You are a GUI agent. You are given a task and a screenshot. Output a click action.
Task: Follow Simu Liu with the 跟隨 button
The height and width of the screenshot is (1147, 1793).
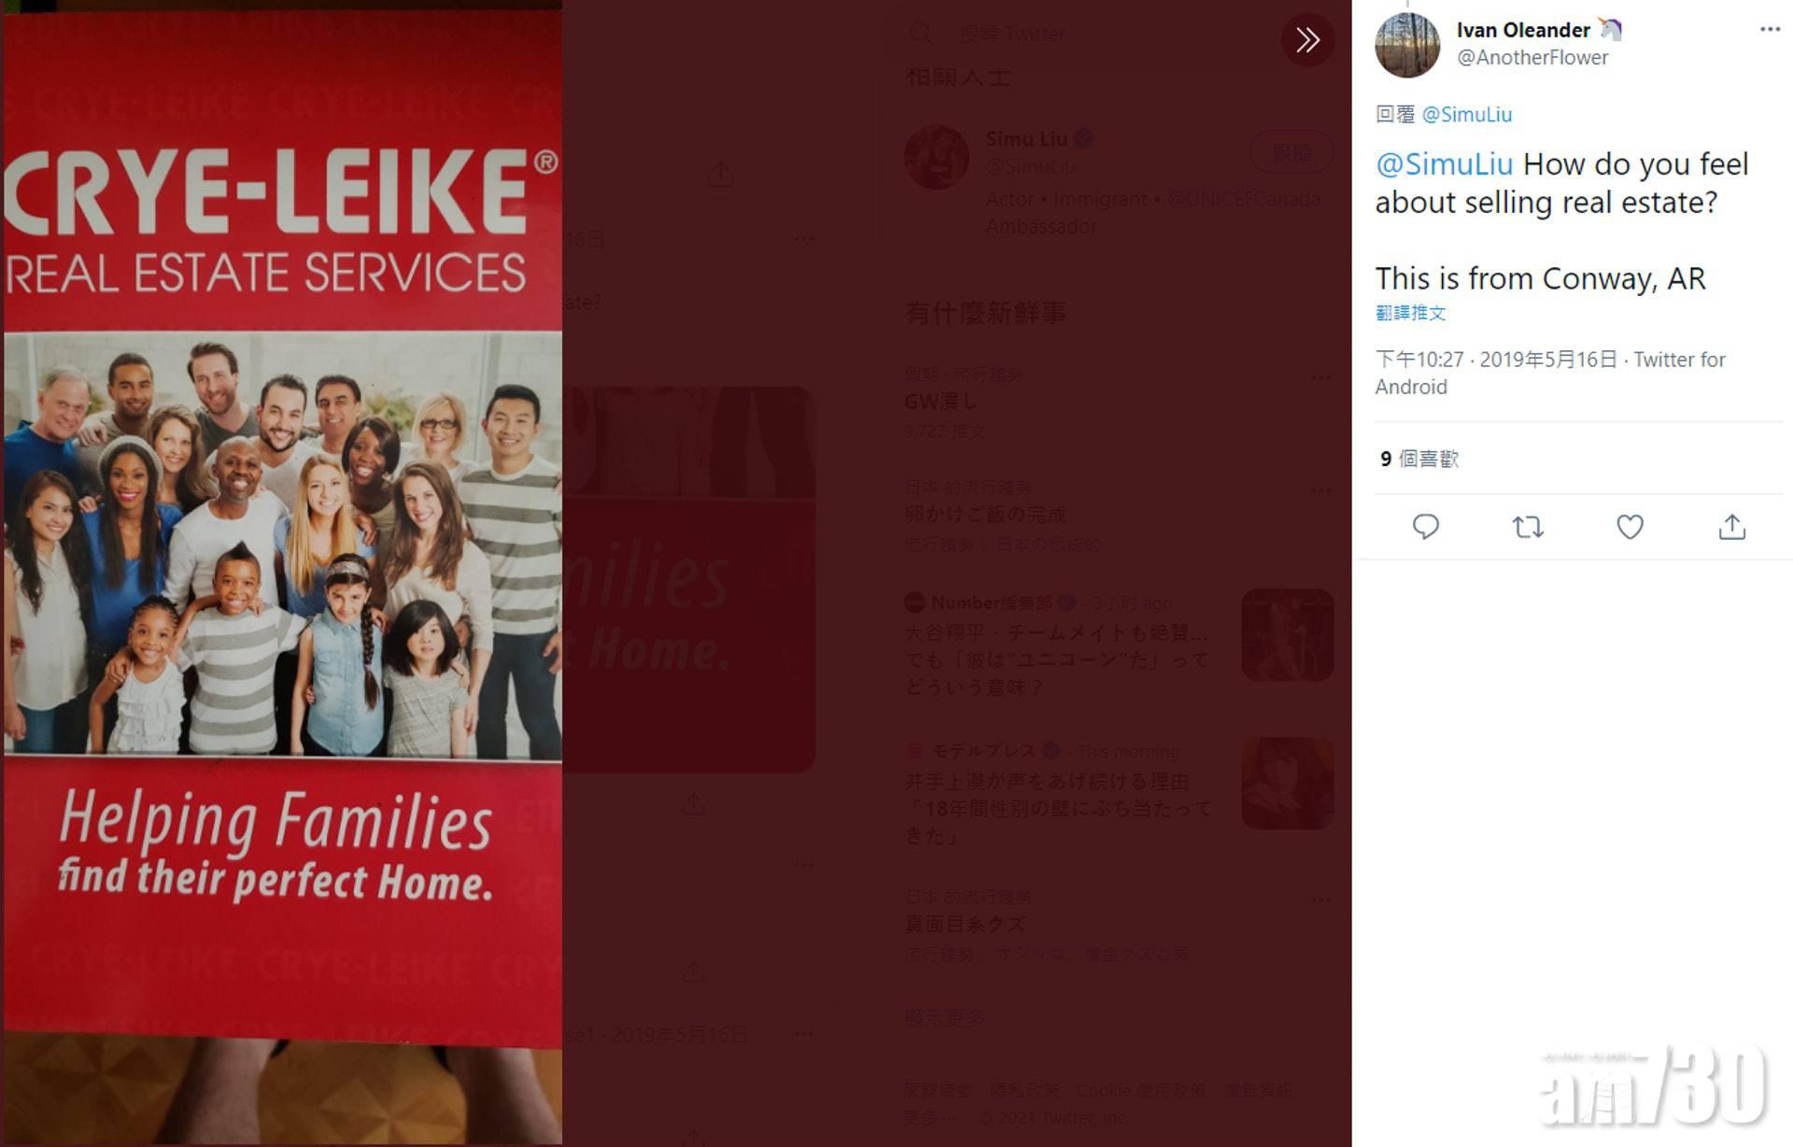point(1292,152)
